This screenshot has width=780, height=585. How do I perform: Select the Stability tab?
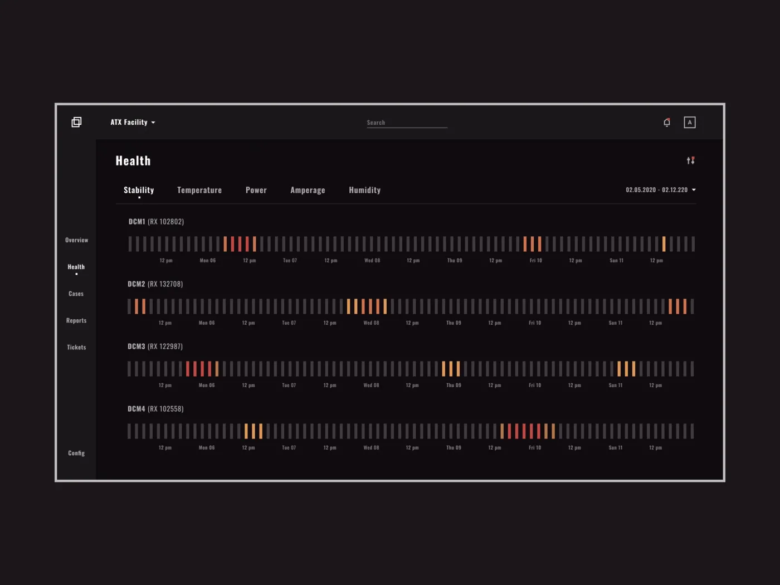[x=139, y=190]
